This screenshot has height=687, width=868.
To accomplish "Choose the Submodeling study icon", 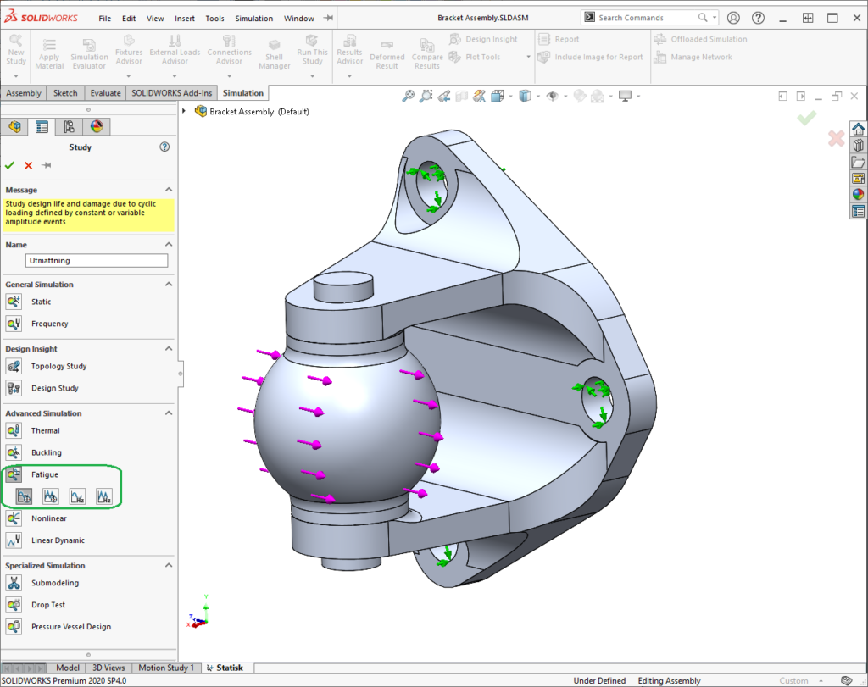I will coord(14,583).
